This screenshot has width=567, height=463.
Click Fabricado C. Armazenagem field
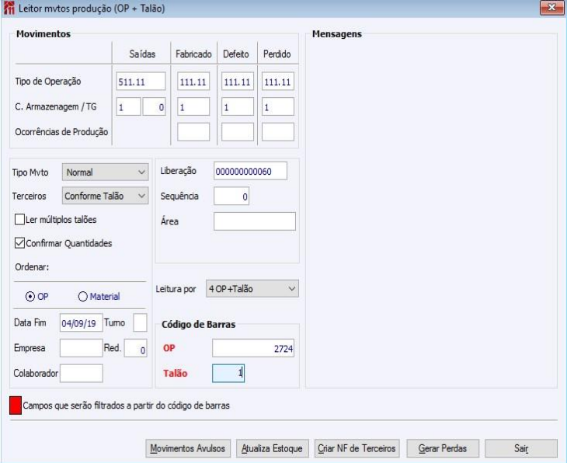(193, 106)
